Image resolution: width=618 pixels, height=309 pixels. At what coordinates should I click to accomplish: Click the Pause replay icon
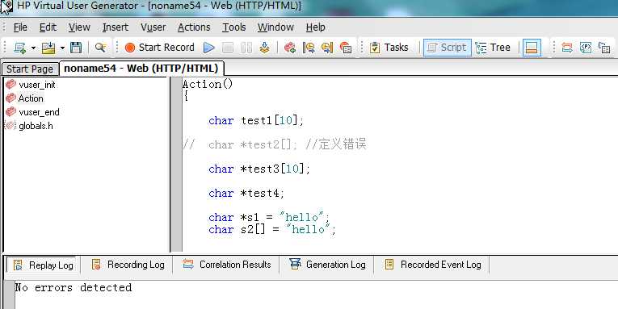246,48
